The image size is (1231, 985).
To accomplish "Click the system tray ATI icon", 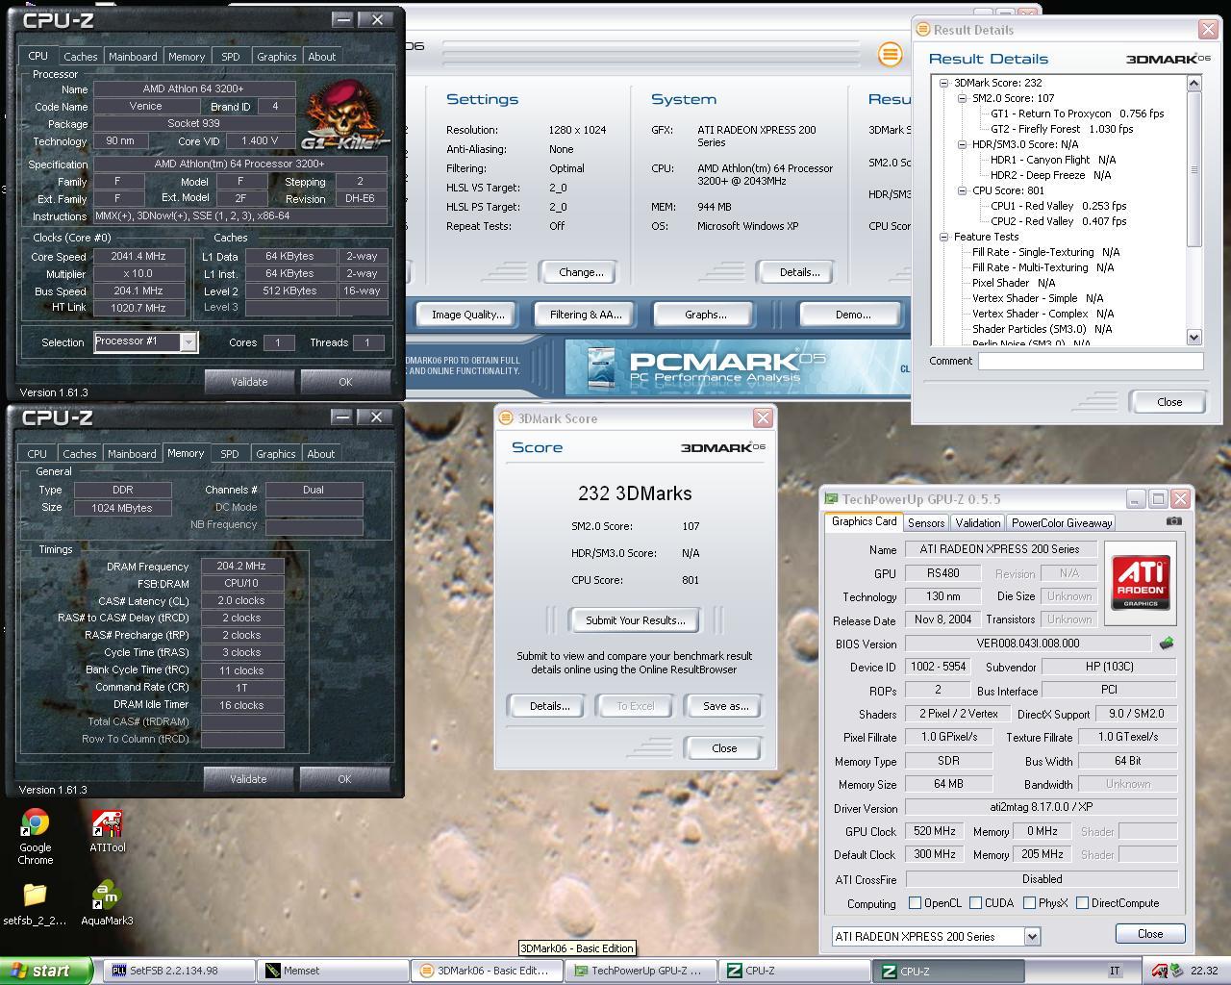I will pos(1160,971).
